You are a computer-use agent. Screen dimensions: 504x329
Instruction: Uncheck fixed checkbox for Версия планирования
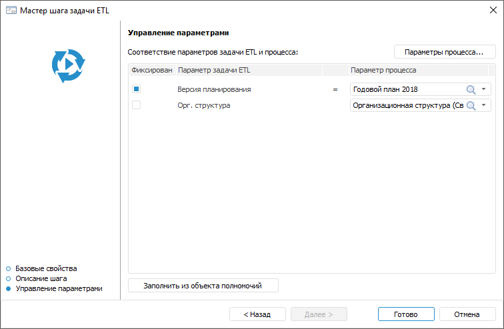[x=136, y=89]
